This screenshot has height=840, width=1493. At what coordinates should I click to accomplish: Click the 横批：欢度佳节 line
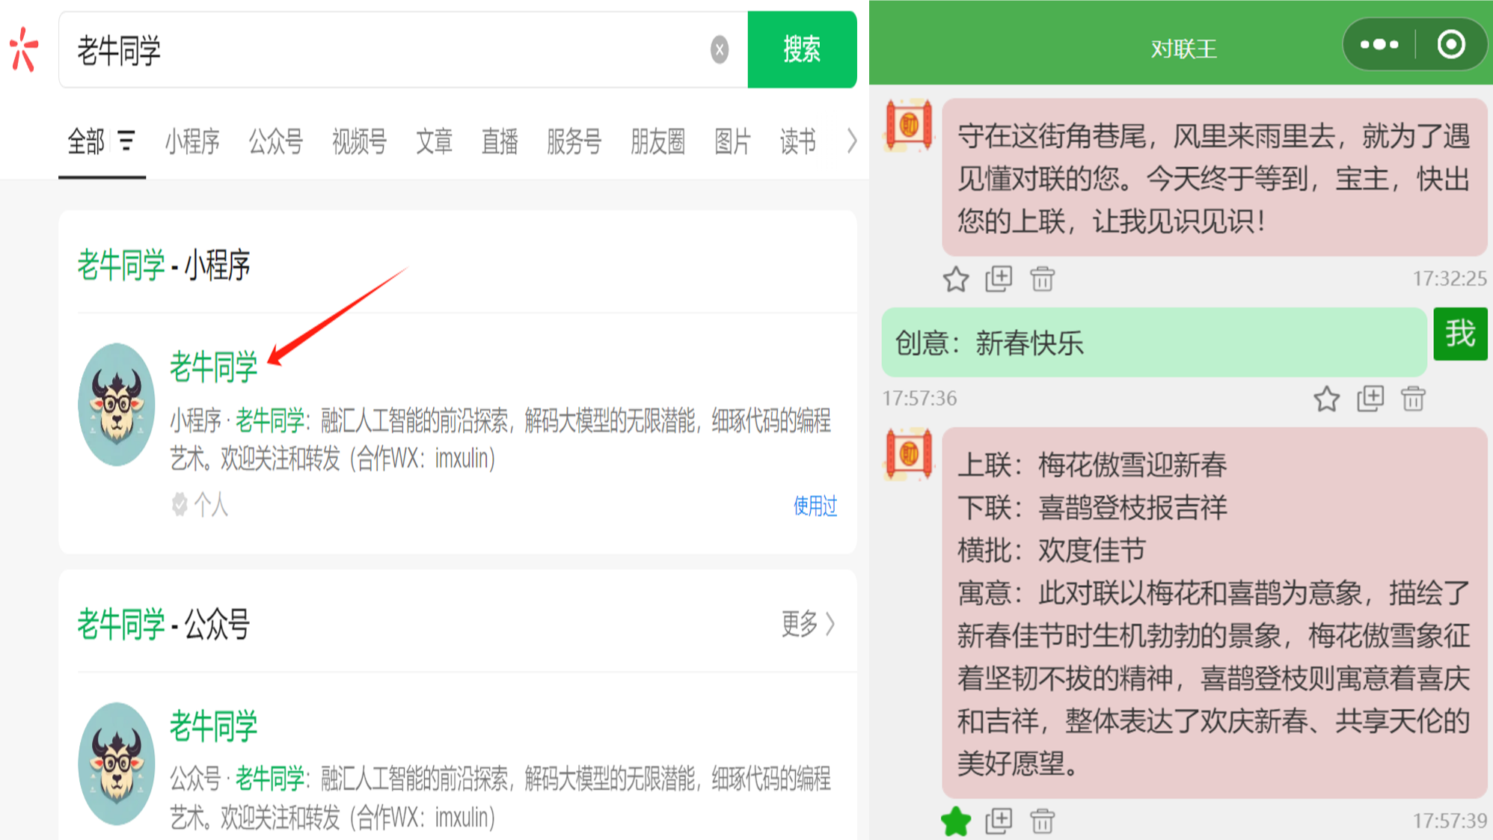click(1051, 550)
